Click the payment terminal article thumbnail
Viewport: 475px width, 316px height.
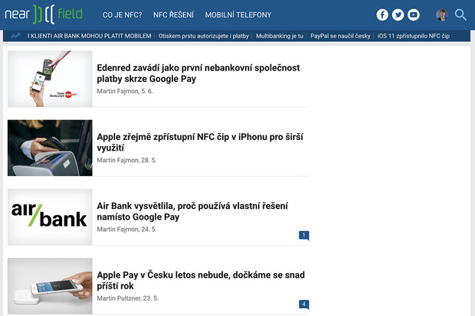pyautogui.click(x=50, y=148)
